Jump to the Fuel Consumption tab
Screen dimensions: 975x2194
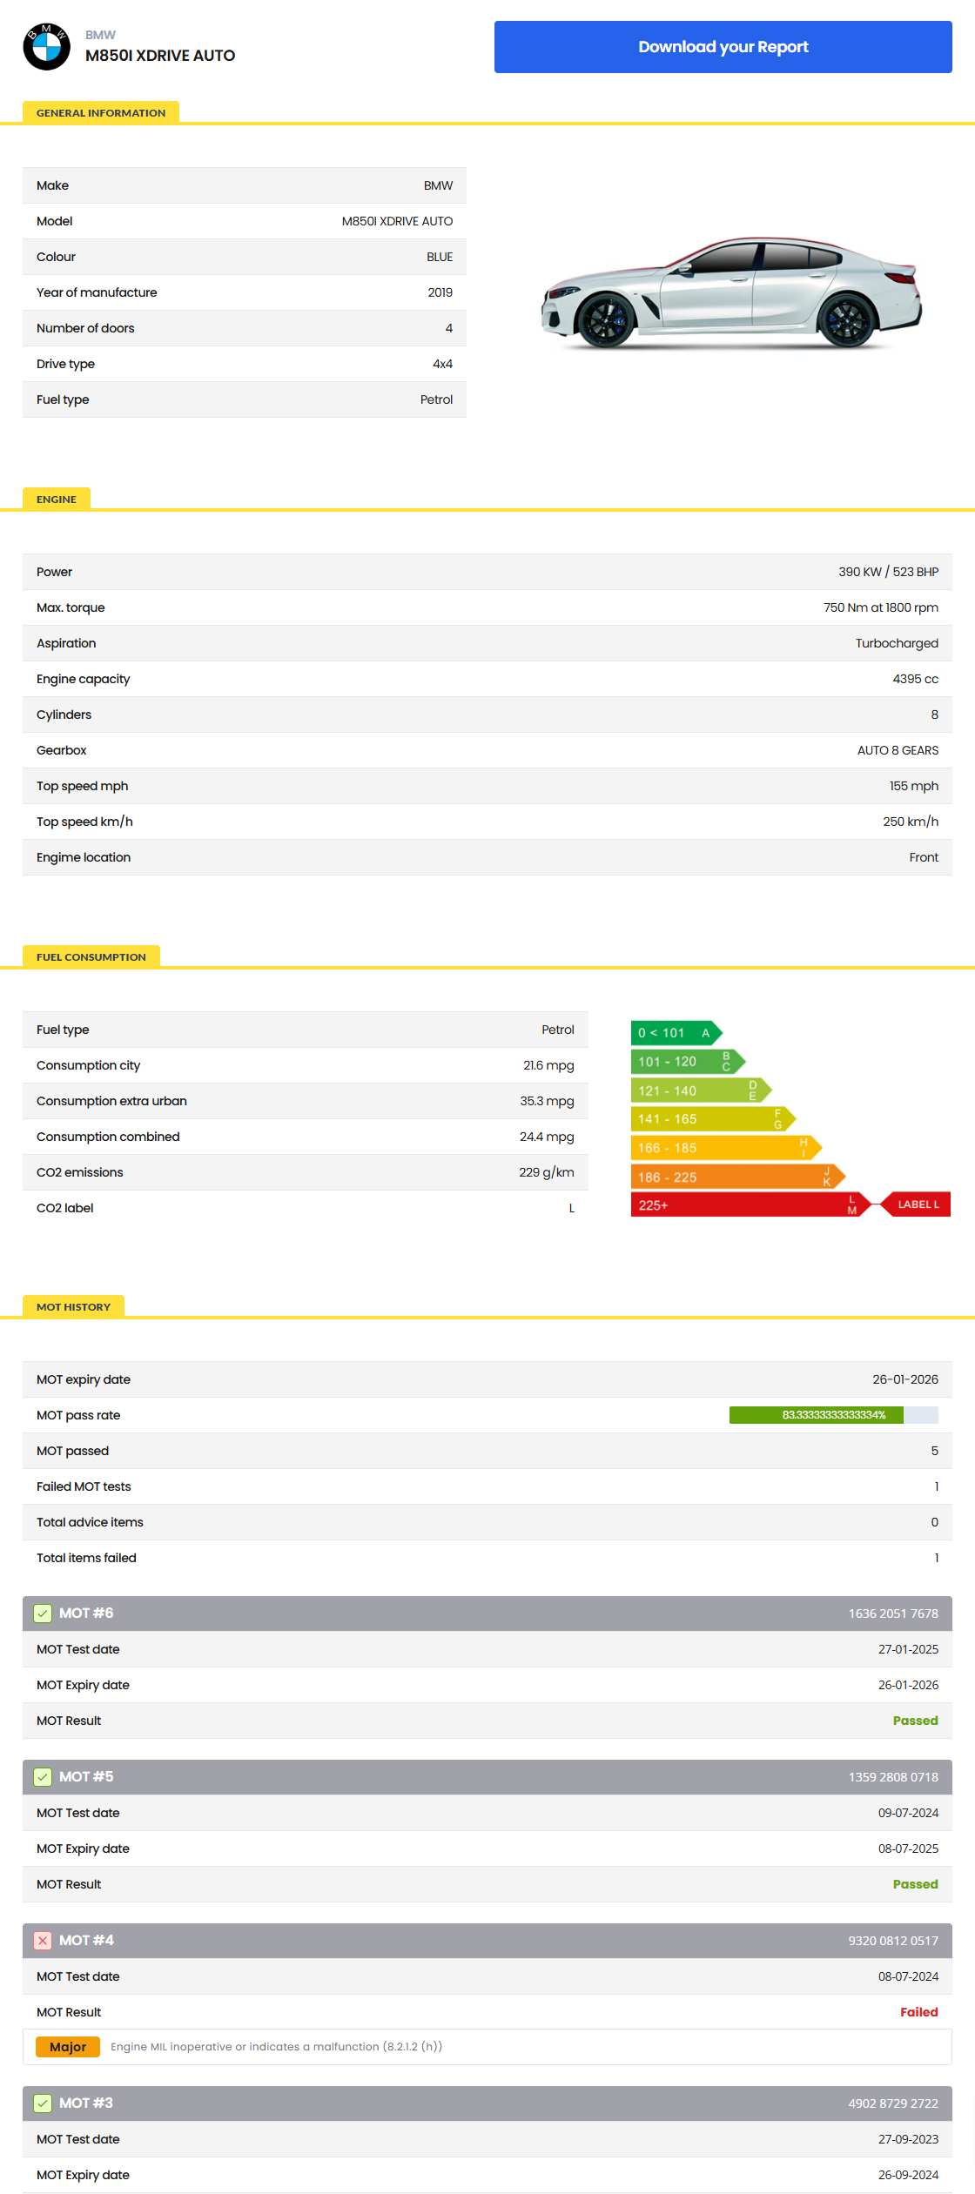click(91, 956)
